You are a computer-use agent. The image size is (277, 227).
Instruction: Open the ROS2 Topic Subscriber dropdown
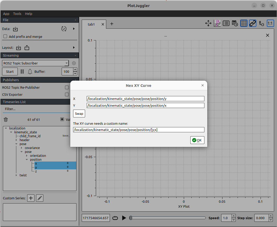coord(36,63)
